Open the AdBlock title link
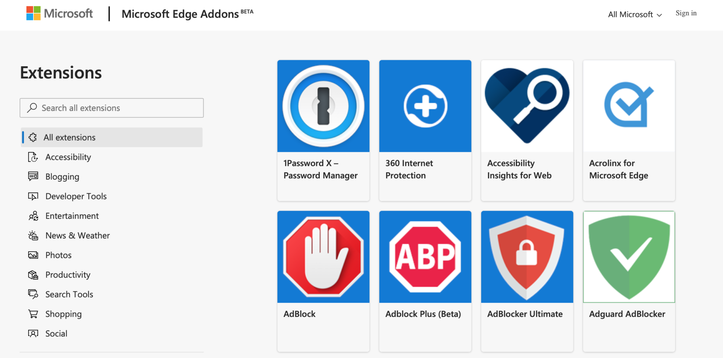 tap(299, 314)
